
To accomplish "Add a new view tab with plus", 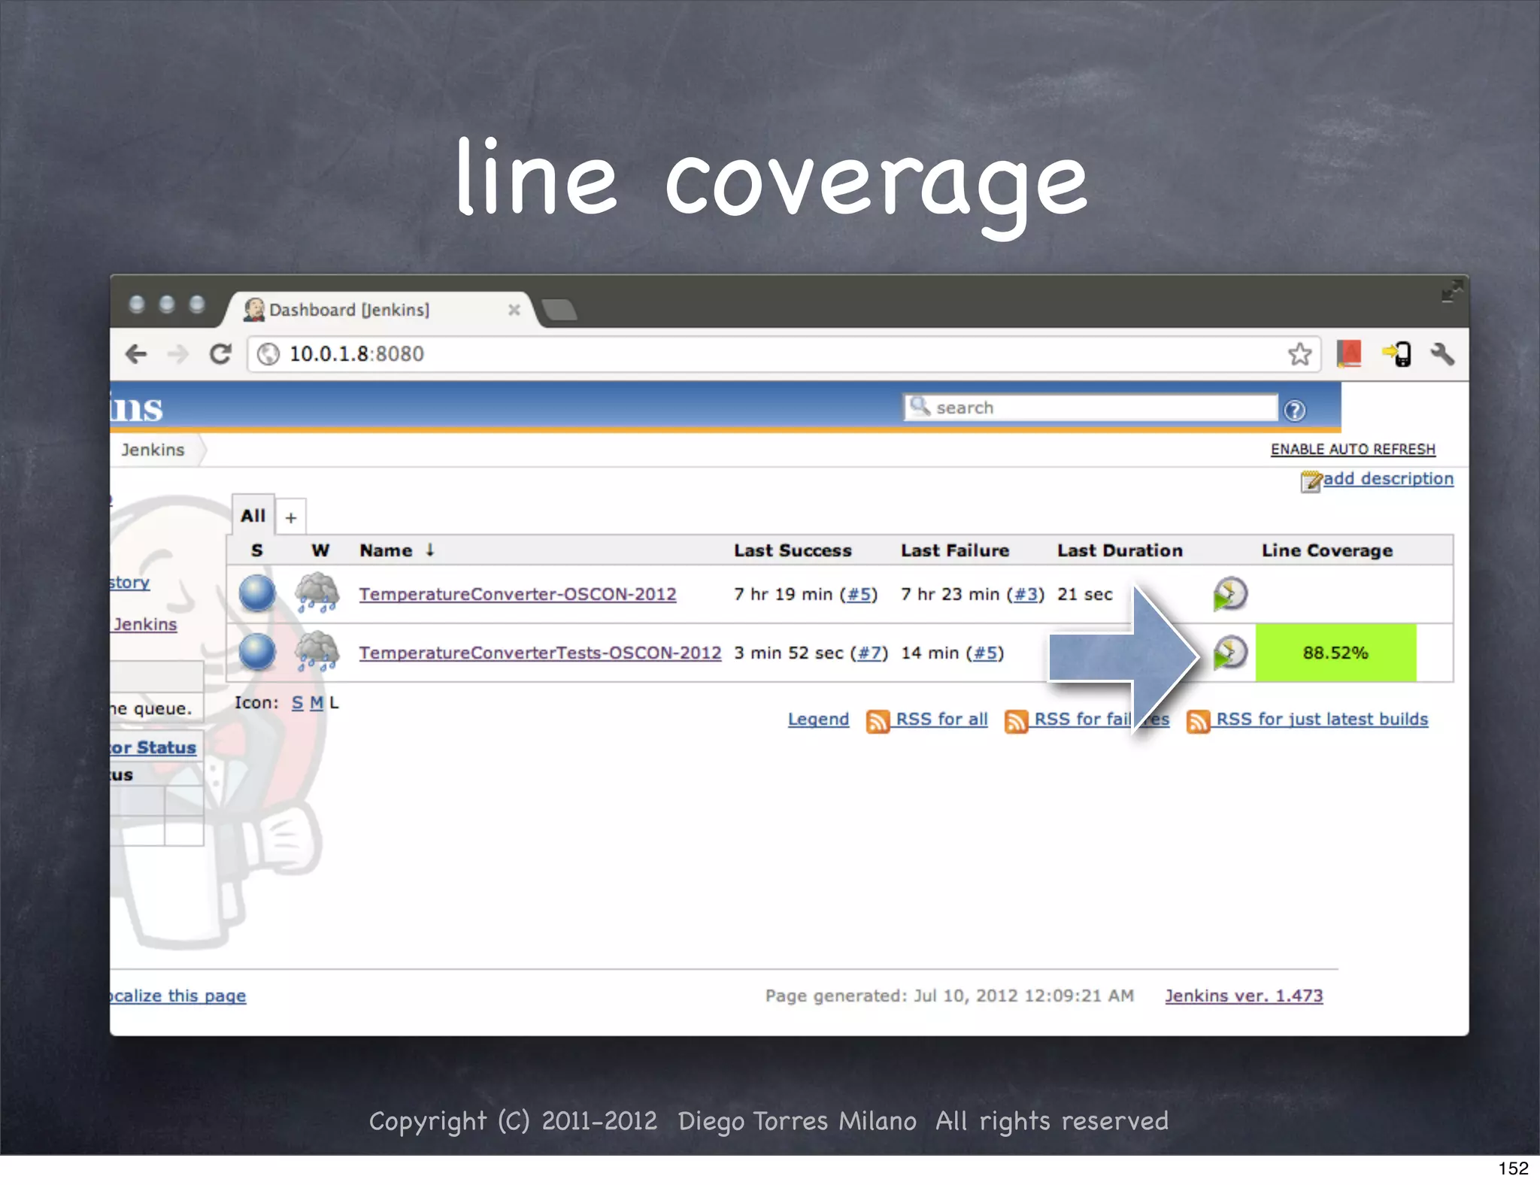I will (x=291, y=517).
